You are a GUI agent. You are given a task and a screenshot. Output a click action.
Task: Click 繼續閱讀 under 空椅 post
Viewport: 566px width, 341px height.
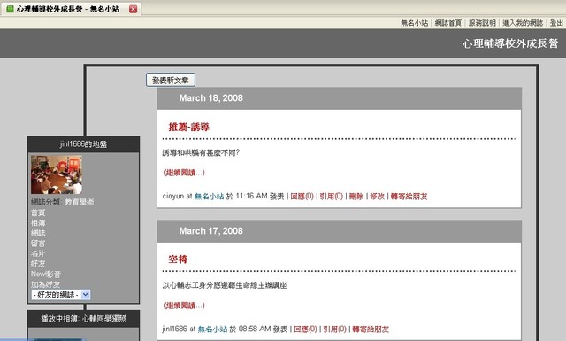tap(184, 306)
